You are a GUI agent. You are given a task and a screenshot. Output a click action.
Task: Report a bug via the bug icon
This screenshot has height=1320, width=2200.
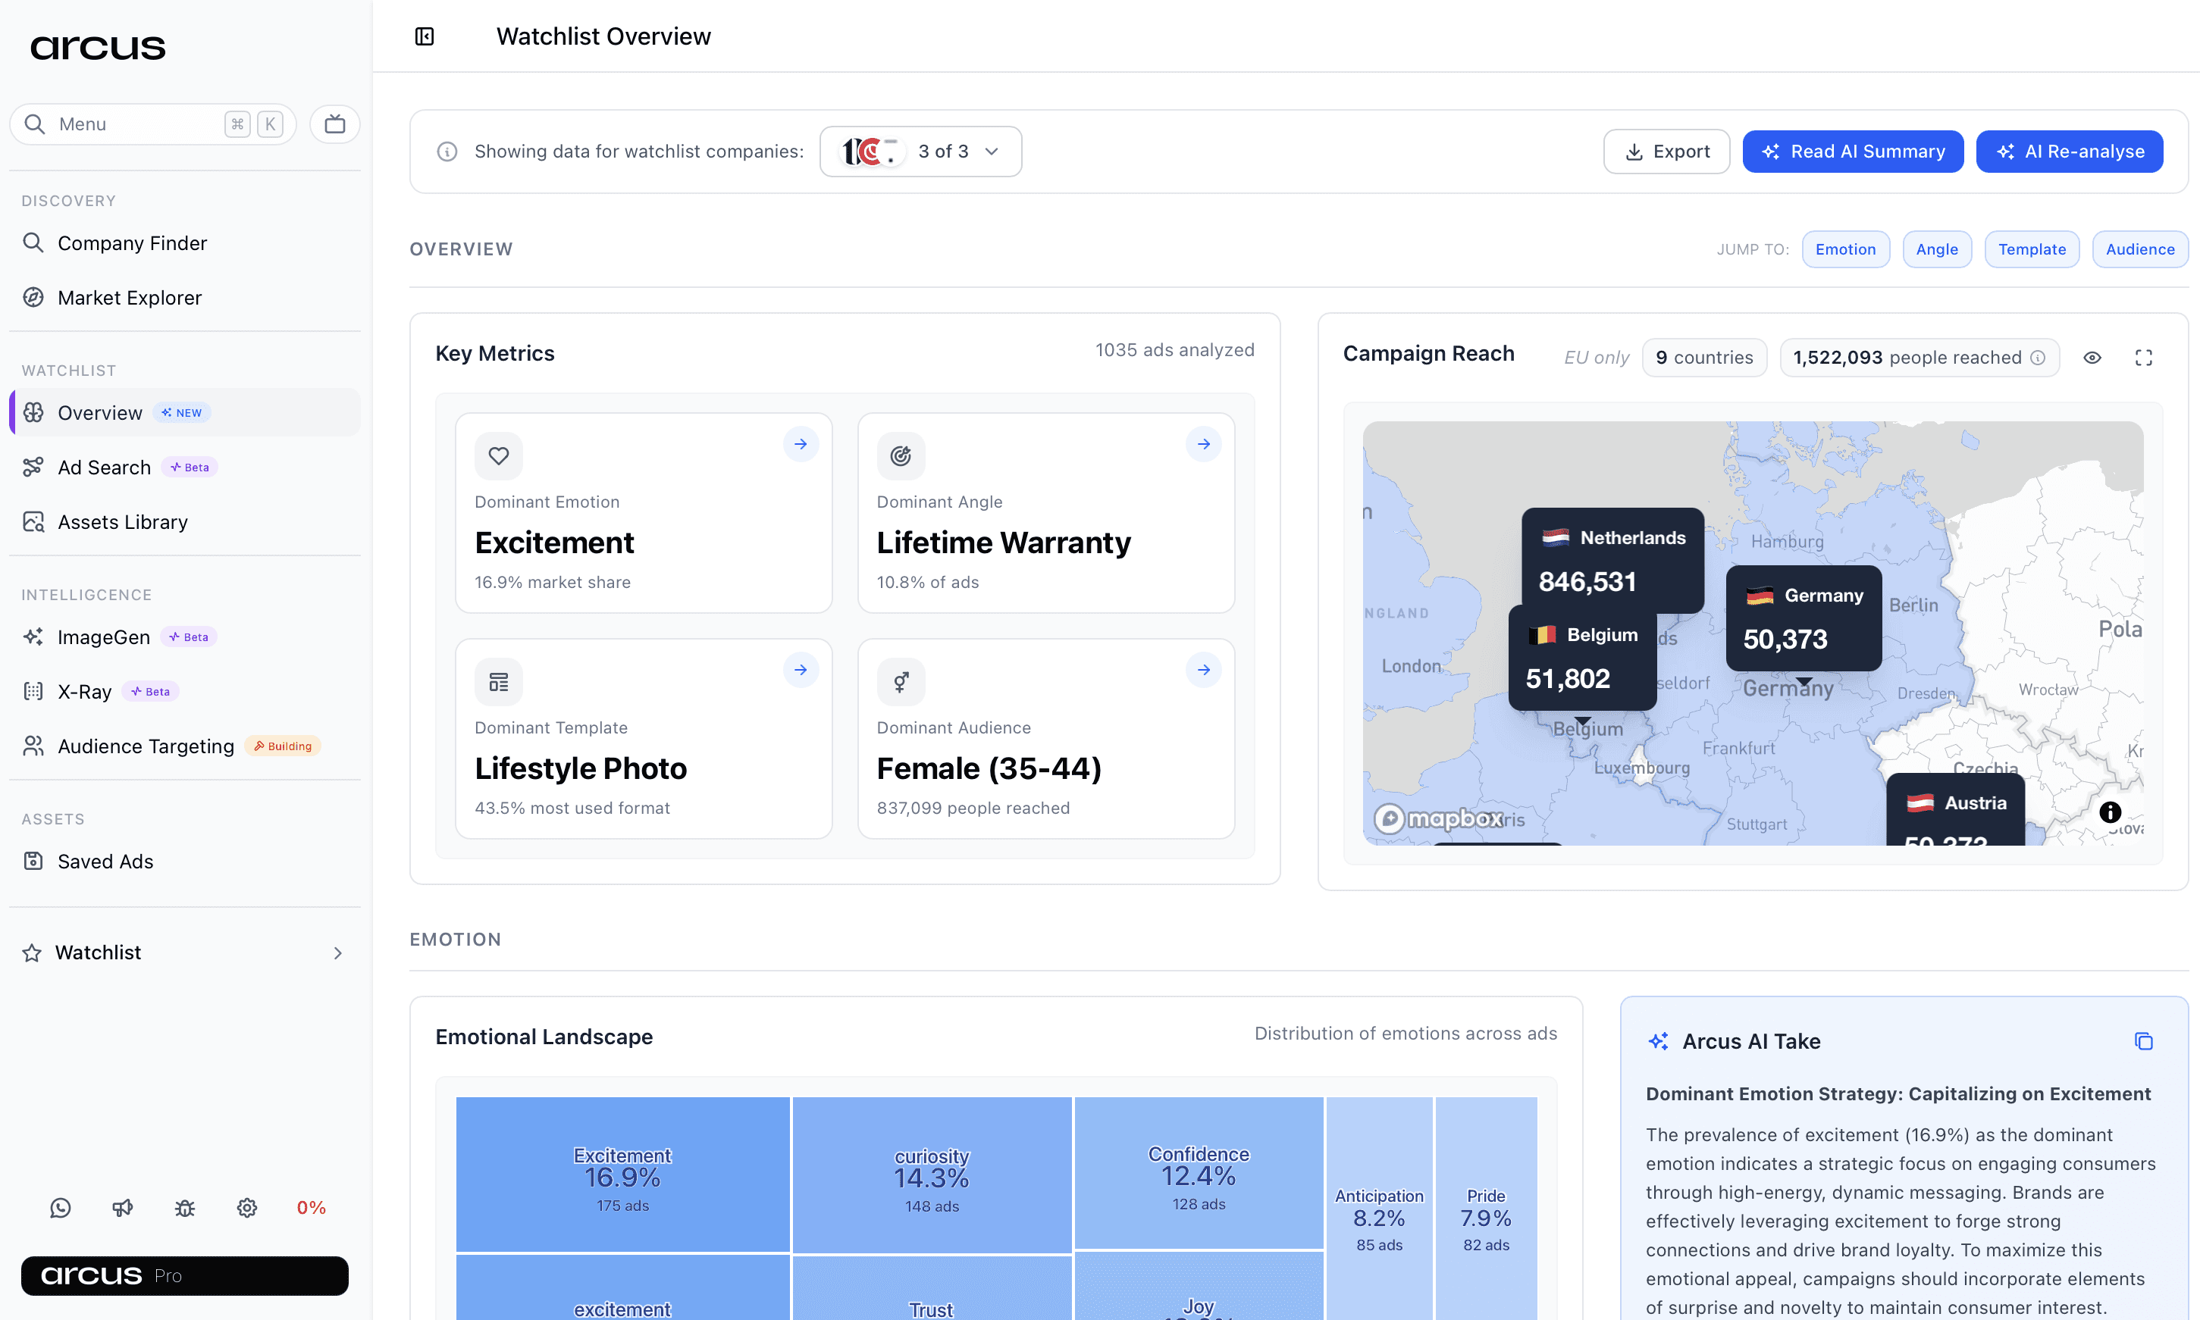pos(184,1207)
